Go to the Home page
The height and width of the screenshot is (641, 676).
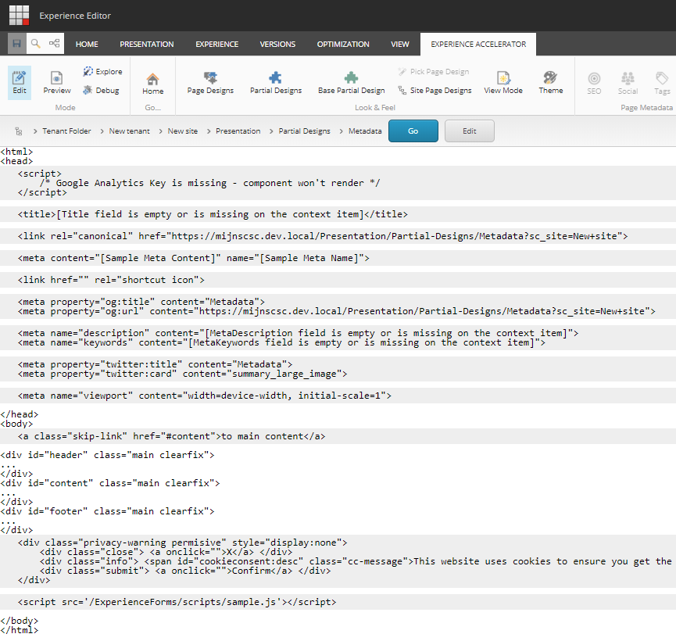click(153, 84)
